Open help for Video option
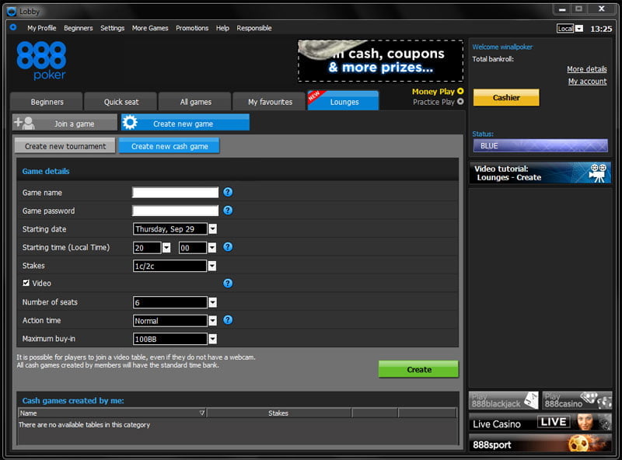Image resolution: width=622 pixels, height=460 pixels. click(x=228, y=283)
